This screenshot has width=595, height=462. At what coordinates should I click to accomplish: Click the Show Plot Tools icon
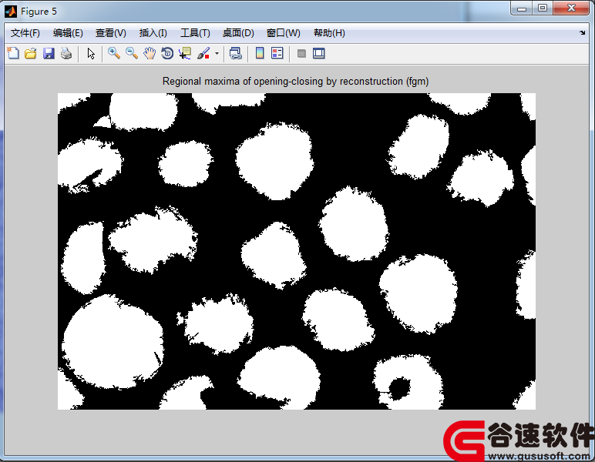pos(319,53)
